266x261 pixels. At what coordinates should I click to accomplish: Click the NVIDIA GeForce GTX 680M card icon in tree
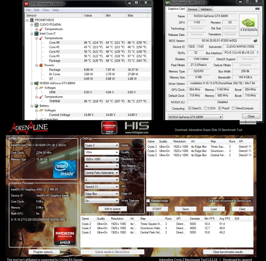coord(36,83)
